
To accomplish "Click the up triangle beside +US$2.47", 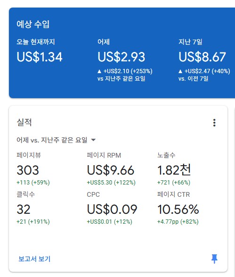I will tap(180, 71).
